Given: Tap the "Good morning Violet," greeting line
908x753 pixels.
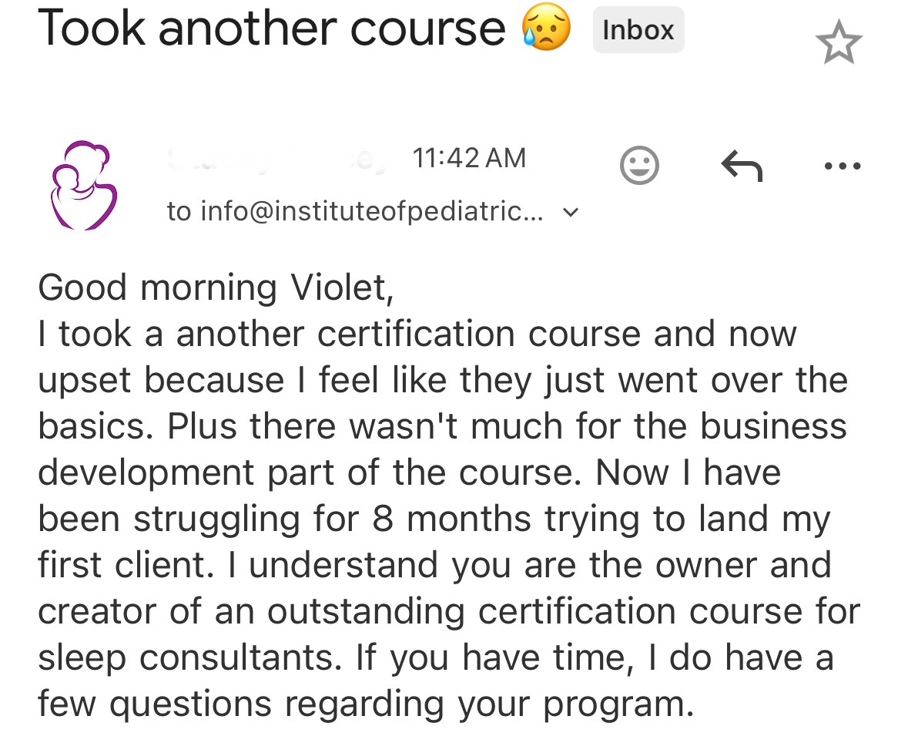Looking at the screenshot, I should point(216,287).
